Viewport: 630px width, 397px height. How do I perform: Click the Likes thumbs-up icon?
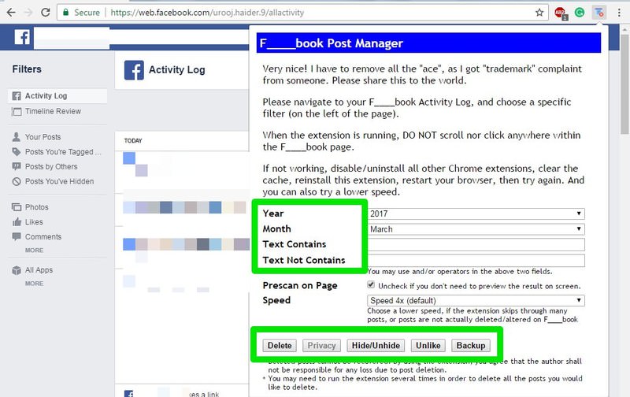pyautogui.click(x=17, y=222)
